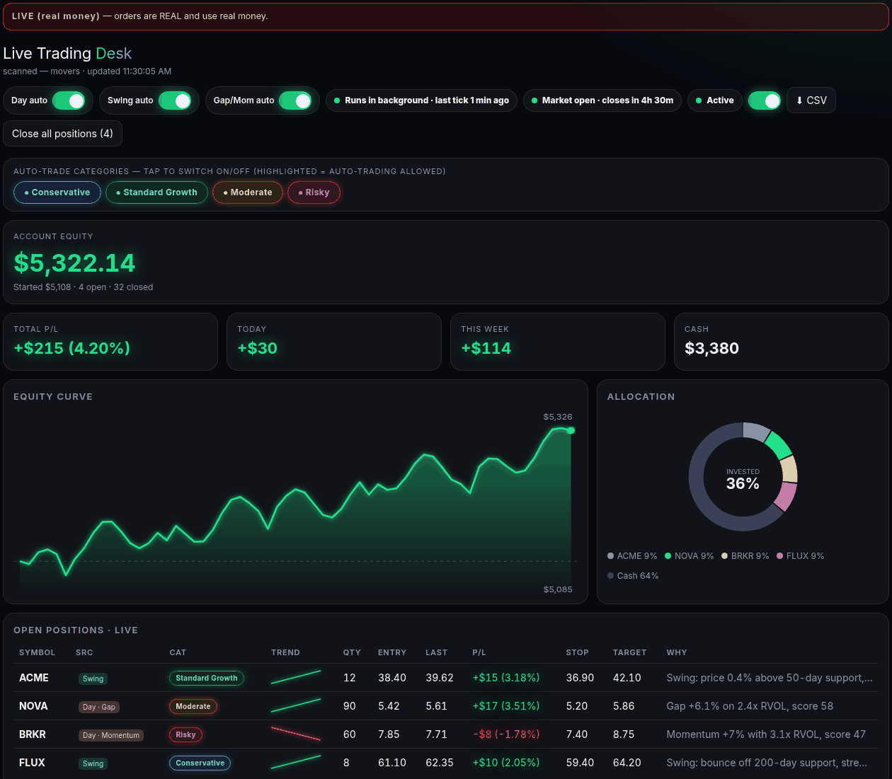Toggle the Standard Growth auto-trade category
The height and width of the screenshot is (779, 892).
(156, 192)
